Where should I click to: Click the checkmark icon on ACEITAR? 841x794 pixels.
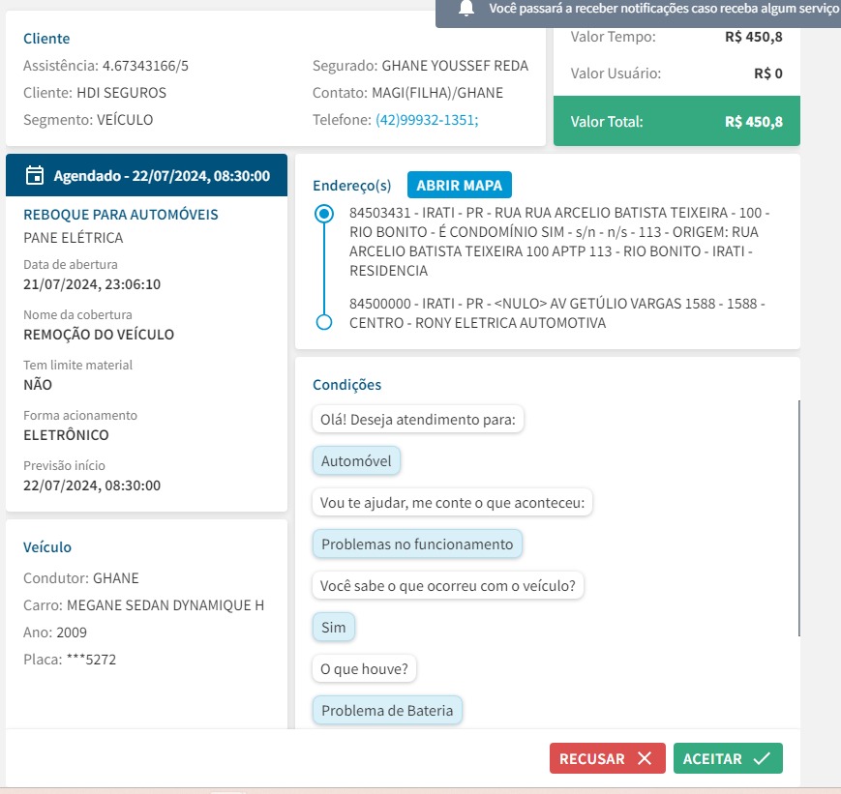(761, 759)
